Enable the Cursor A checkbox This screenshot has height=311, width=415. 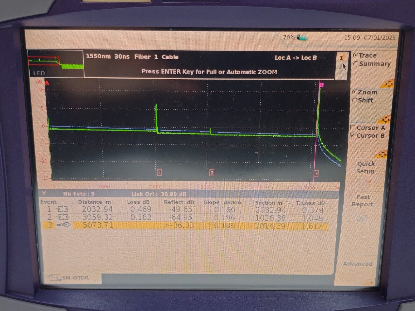[x=353, y=128]
